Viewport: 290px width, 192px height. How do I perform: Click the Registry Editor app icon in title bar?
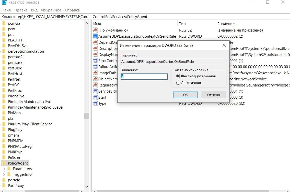(4, 3)
